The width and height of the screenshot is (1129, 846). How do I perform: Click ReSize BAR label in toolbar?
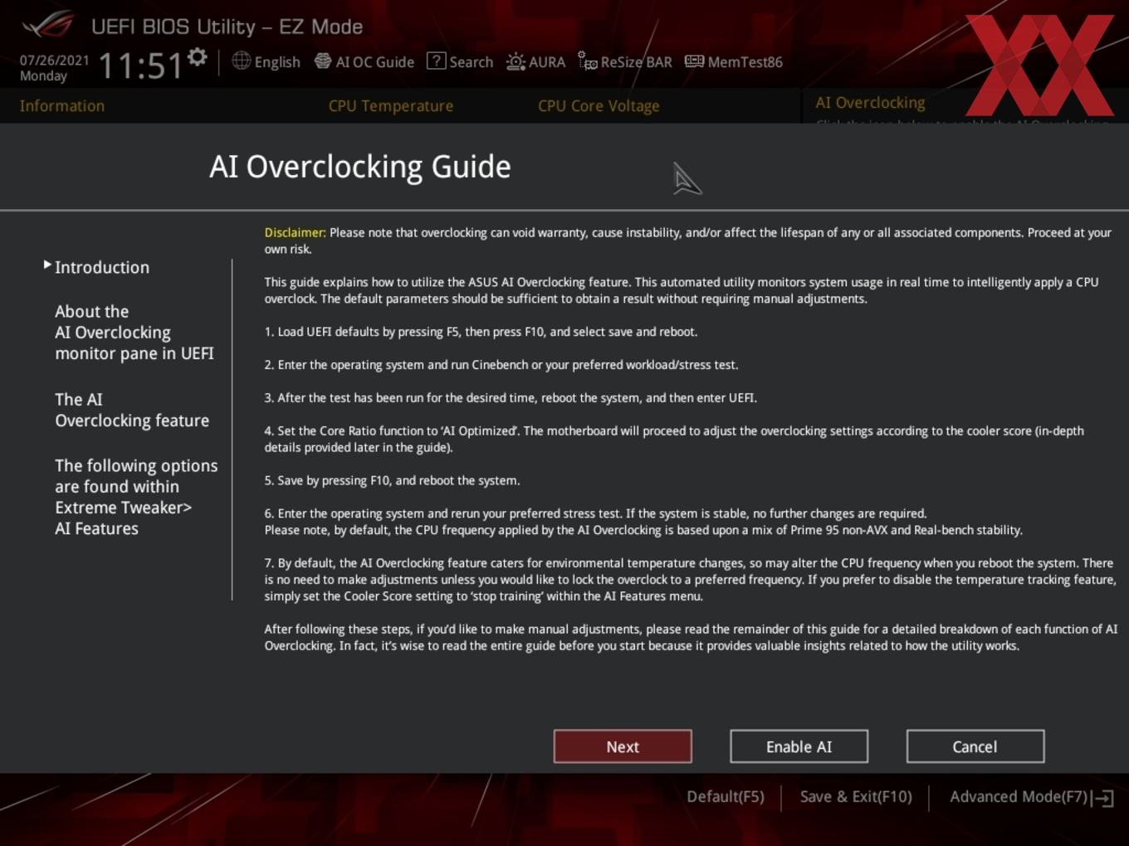(x=636, y=62)
